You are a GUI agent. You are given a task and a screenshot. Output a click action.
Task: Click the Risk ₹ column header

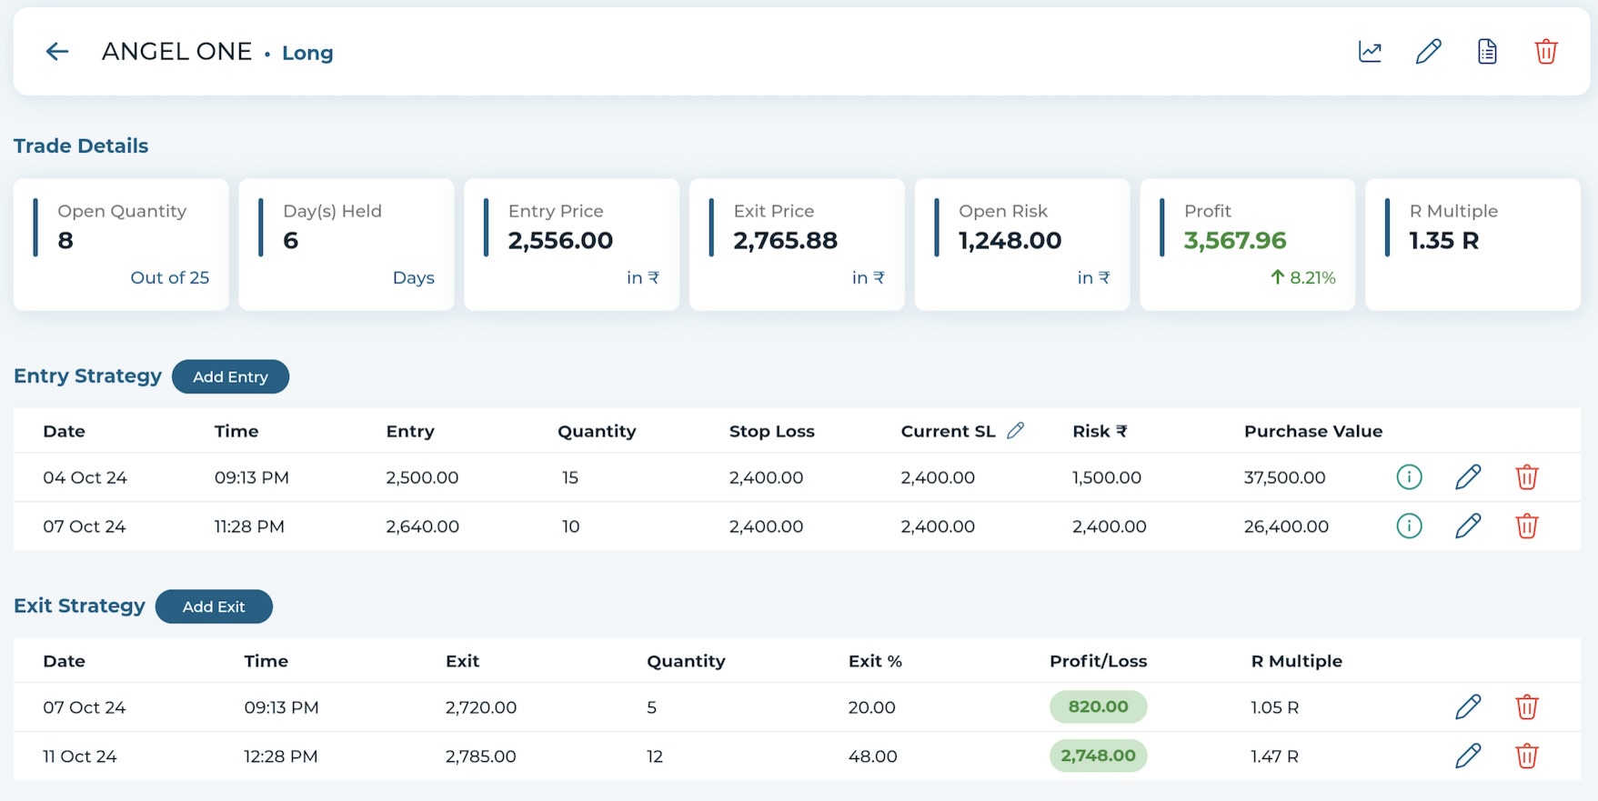pos(1100,431)
